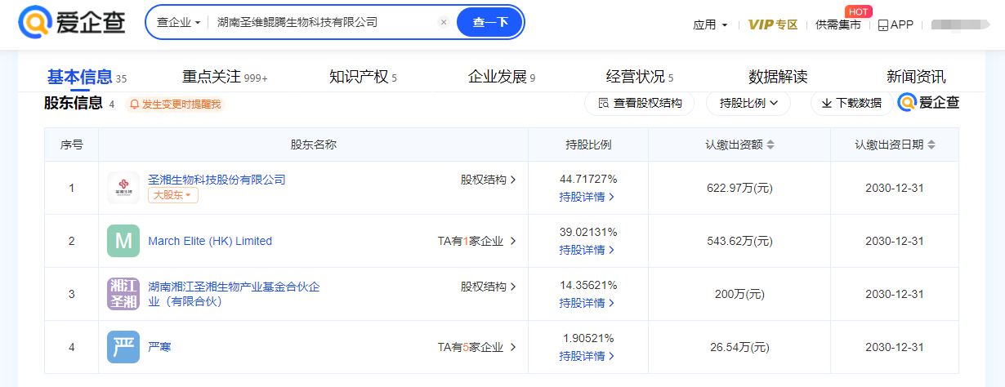Expand TA有5家企业 for 严寒
The height and width of the screenshot is (387, 1005).
(x=477, y=347)
